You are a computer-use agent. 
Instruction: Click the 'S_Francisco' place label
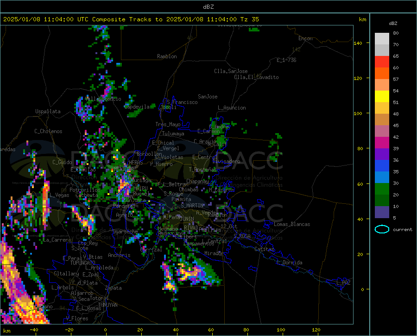coord(182,102)
